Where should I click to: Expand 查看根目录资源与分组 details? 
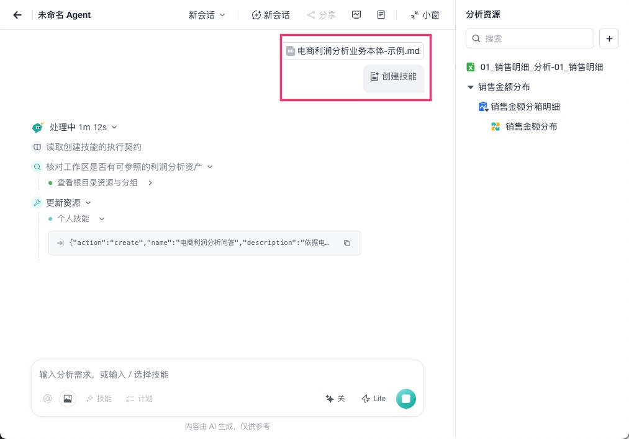point(150,183)
